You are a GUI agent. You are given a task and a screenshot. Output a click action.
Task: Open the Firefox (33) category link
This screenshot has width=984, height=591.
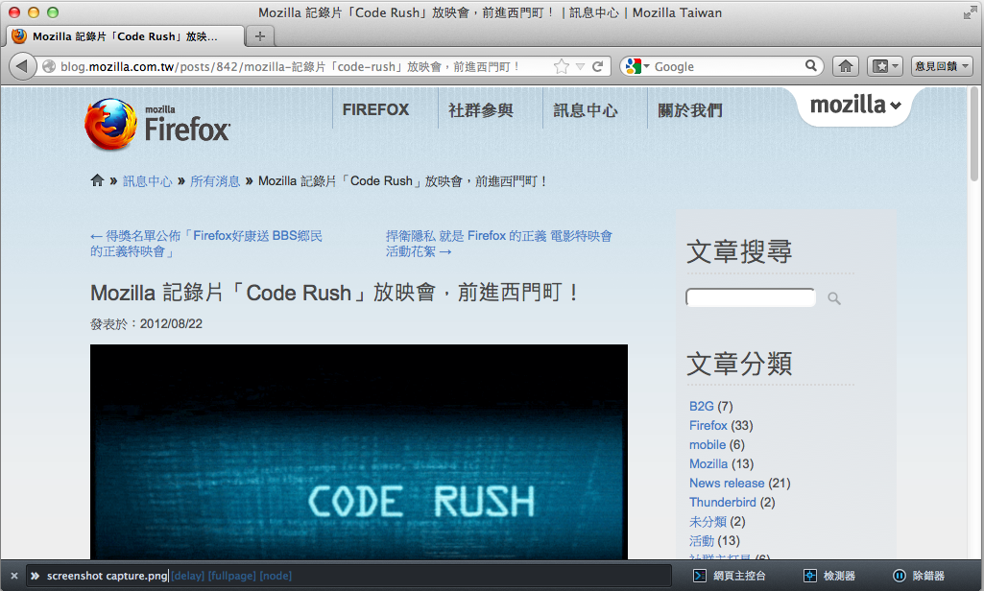coord(708,425)
